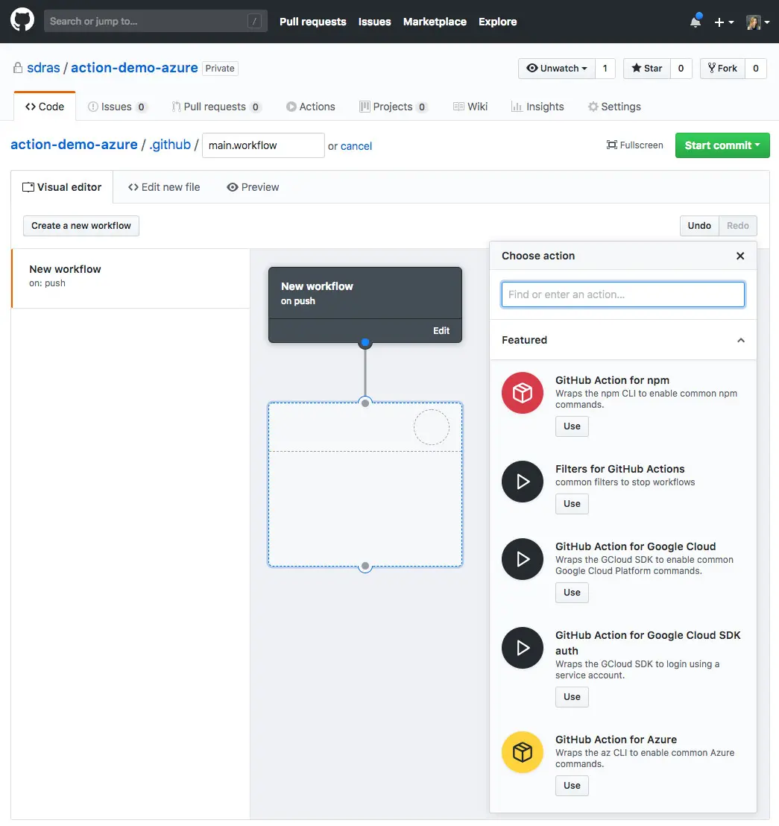
Task: Click the Filters for GitHub Actions play icon
Action: pos(522,482)
